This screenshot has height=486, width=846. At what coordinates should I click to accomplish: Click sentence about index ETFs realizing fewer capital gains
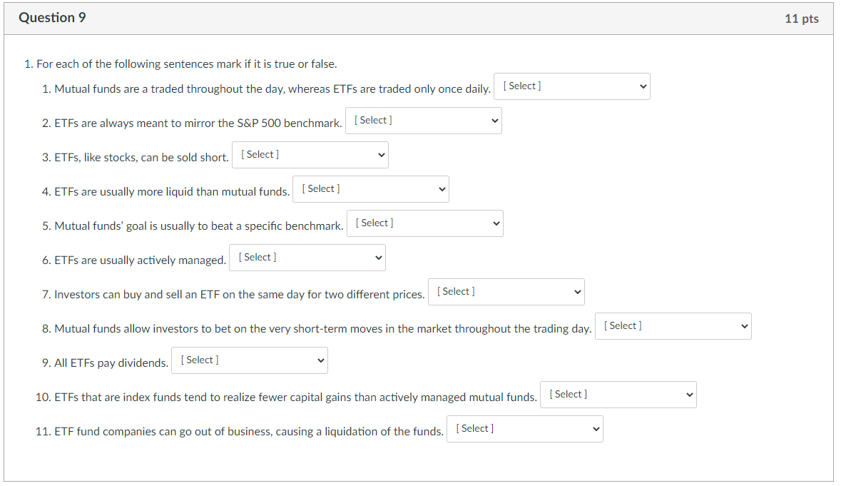[295, 398]
